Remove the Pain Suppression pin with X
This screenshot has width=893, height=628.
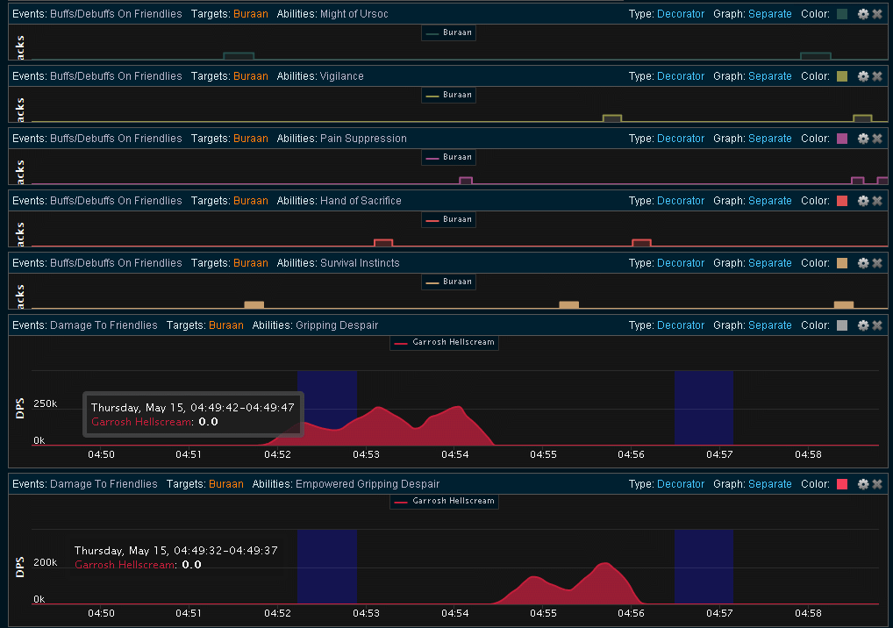[877, 139]
